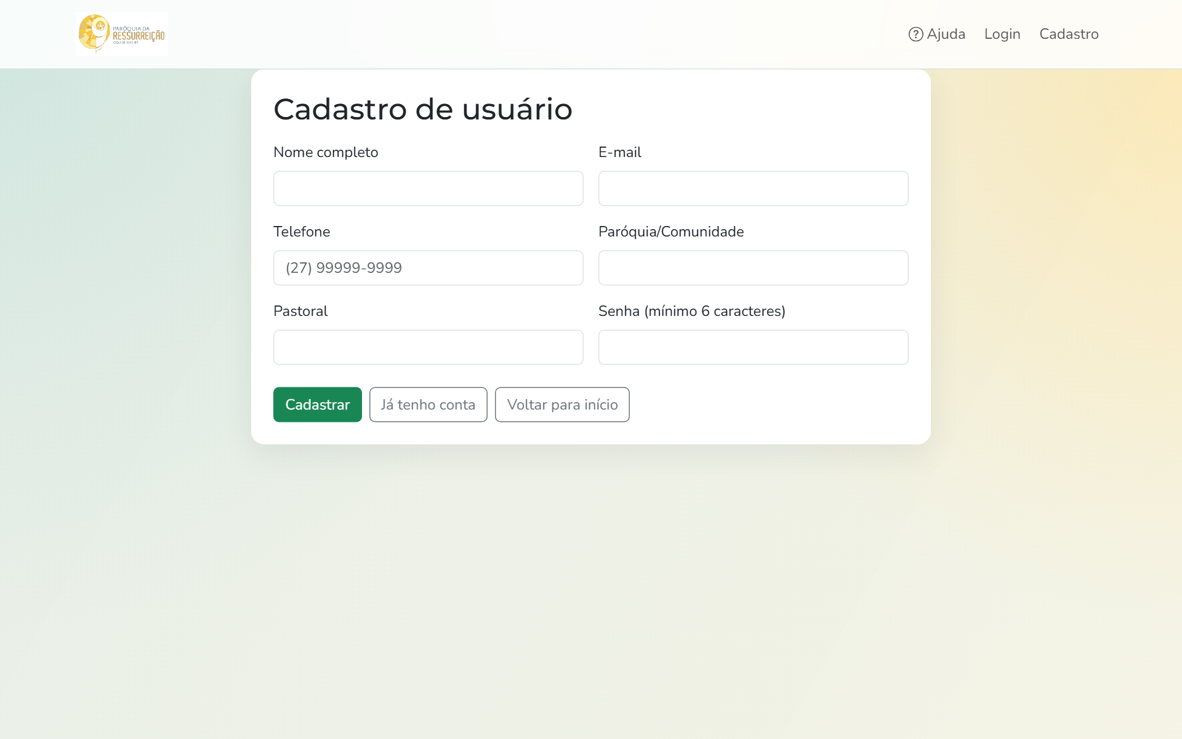Click the Cadastro de usuário heading
The image size is (1182, 739).
tap(423, 109)
